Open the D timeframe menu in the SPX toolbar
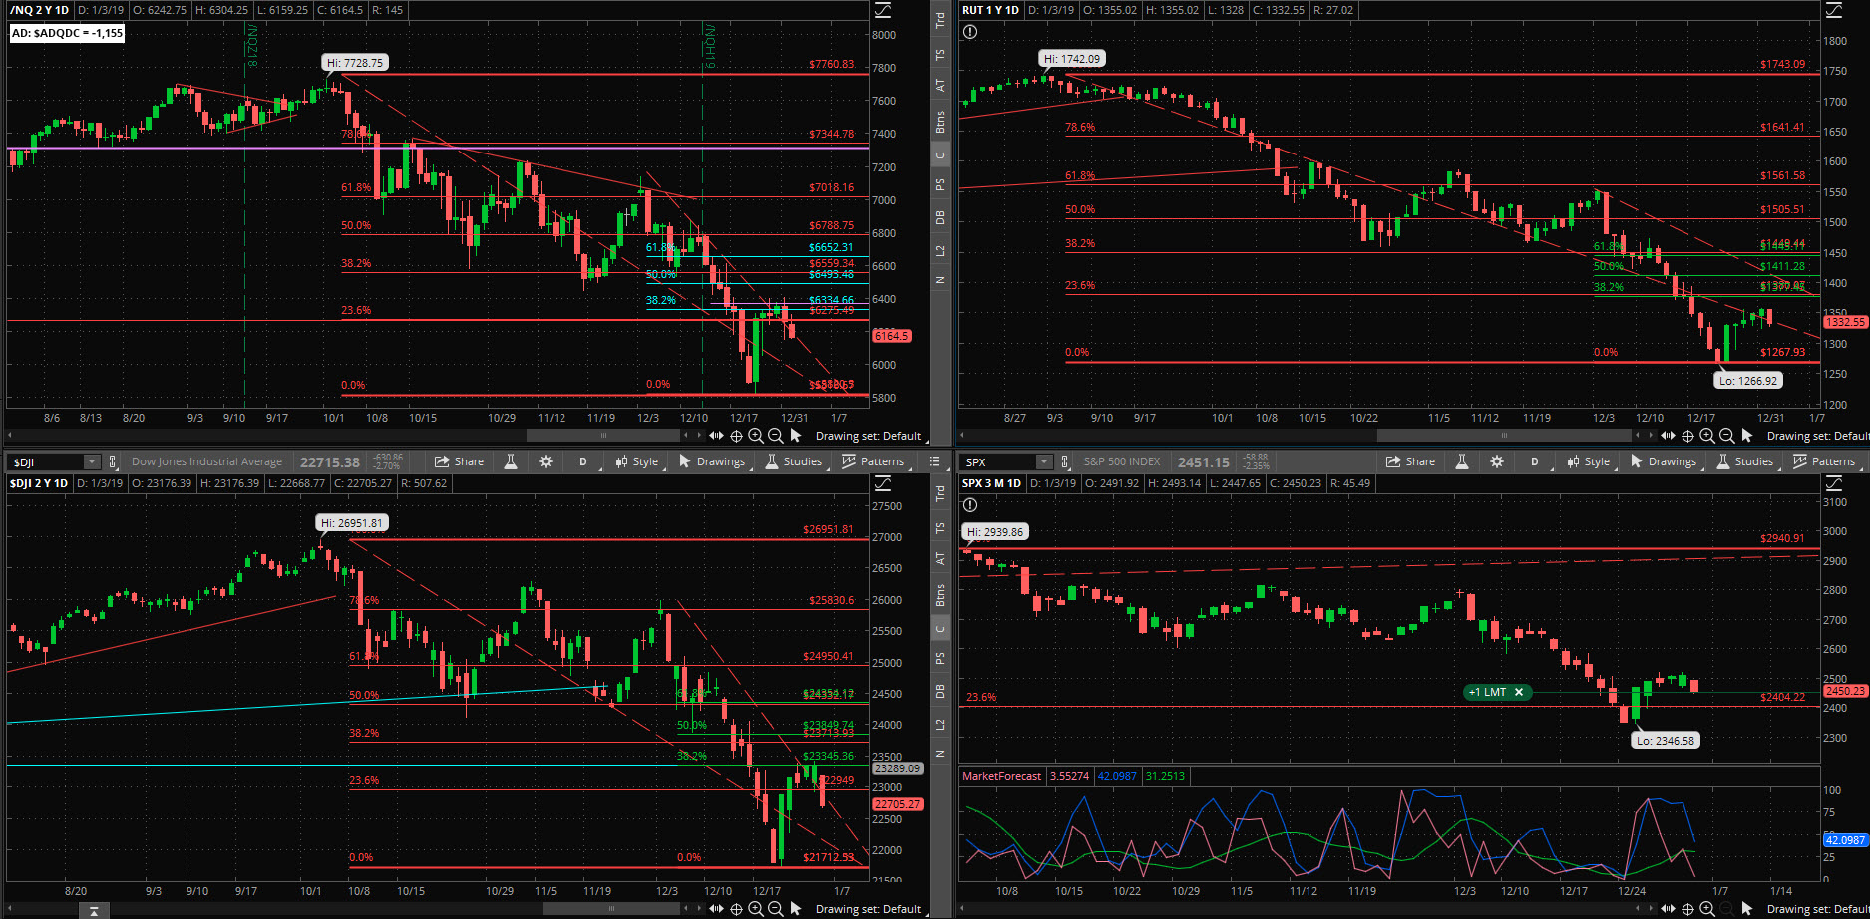 click(x=1535, y=461)
